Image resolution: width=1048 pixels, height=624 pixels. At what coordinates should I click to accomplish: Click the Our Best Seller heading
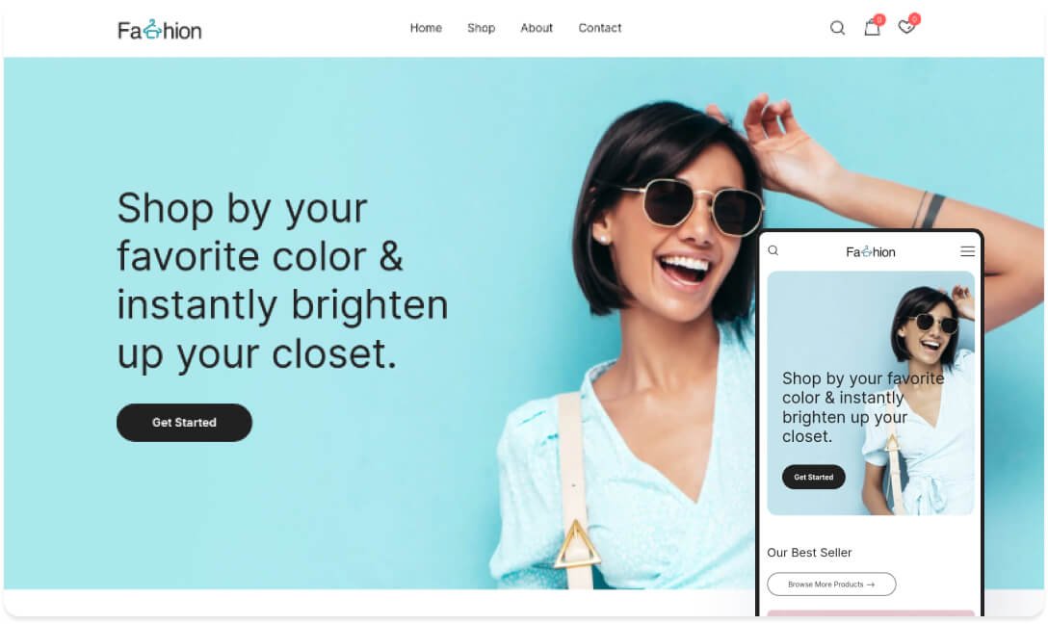(809, 553)
